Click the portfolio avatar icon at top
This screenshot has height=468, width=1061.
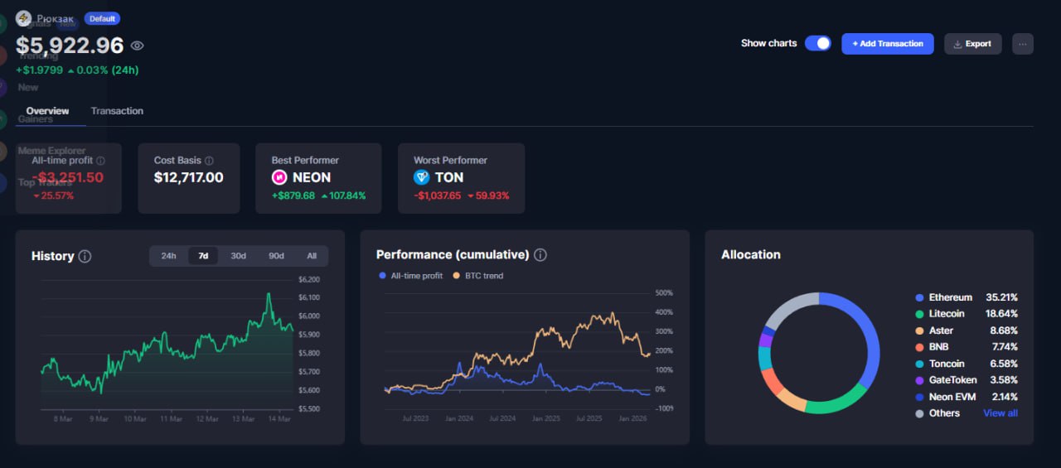[x=24, y=18]
